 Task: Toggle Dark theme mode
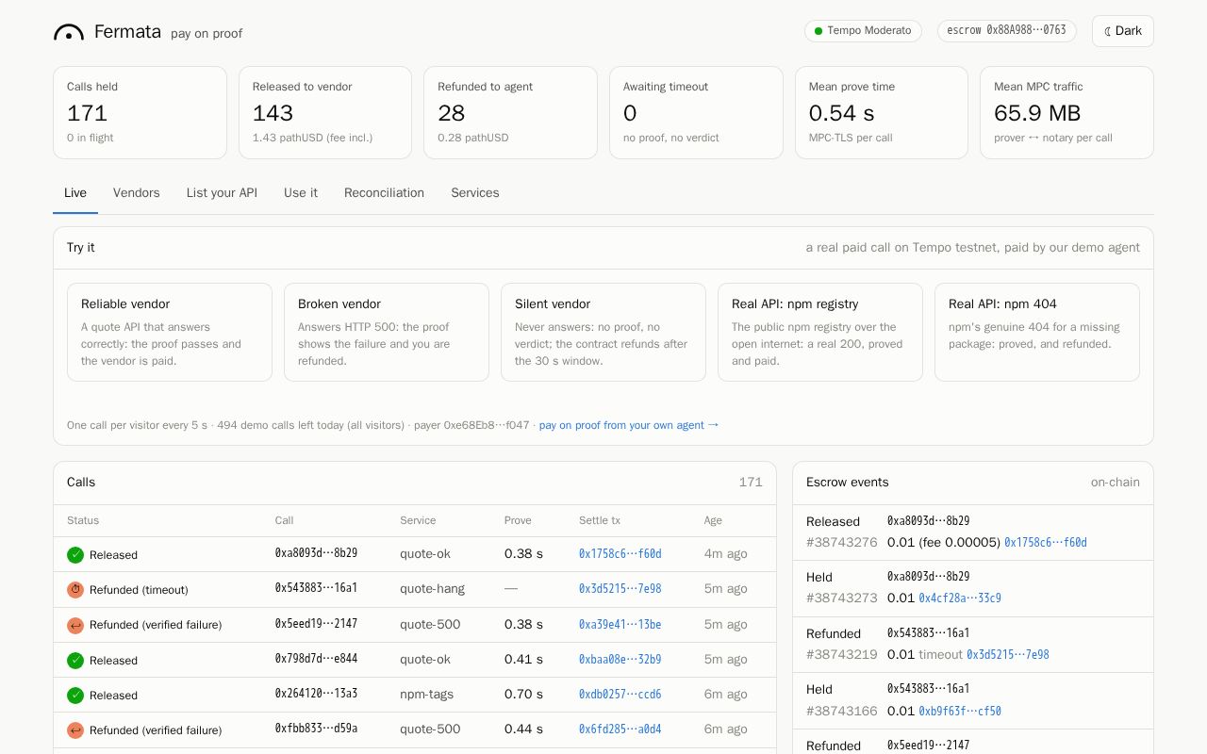[1122, 31]
